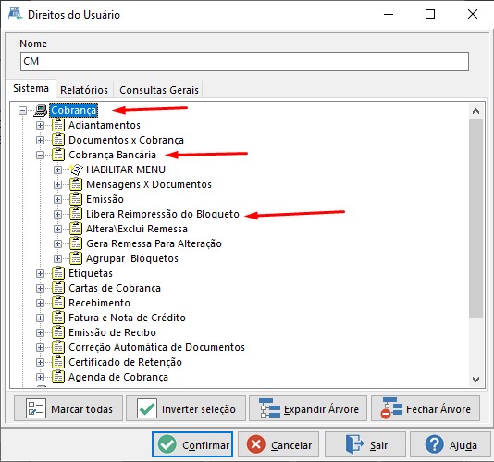The width and height of the screenshot is (494, 462).
Task: Expand the Etiquetas node
Action: pyautogui.click(x=40, y=274)
